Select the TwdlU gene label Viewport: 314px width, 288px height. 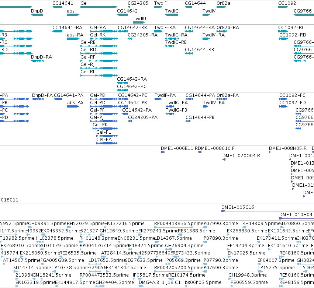pyautogui.click(x=139, y=18)
